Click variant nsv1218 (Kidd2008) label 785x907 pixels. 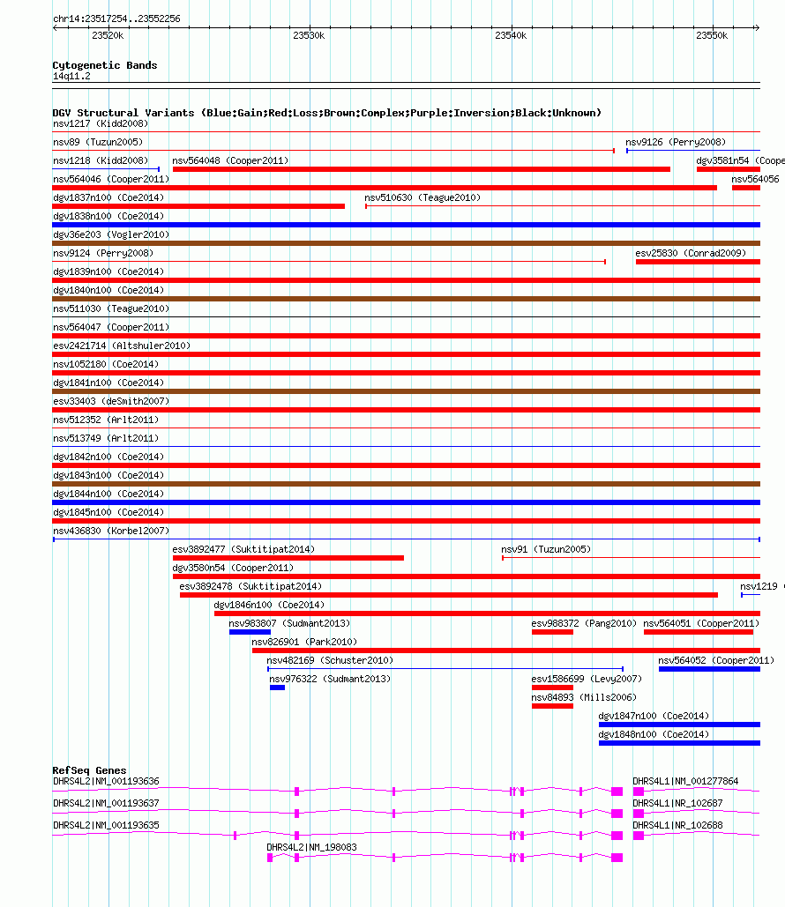(101, 160)
